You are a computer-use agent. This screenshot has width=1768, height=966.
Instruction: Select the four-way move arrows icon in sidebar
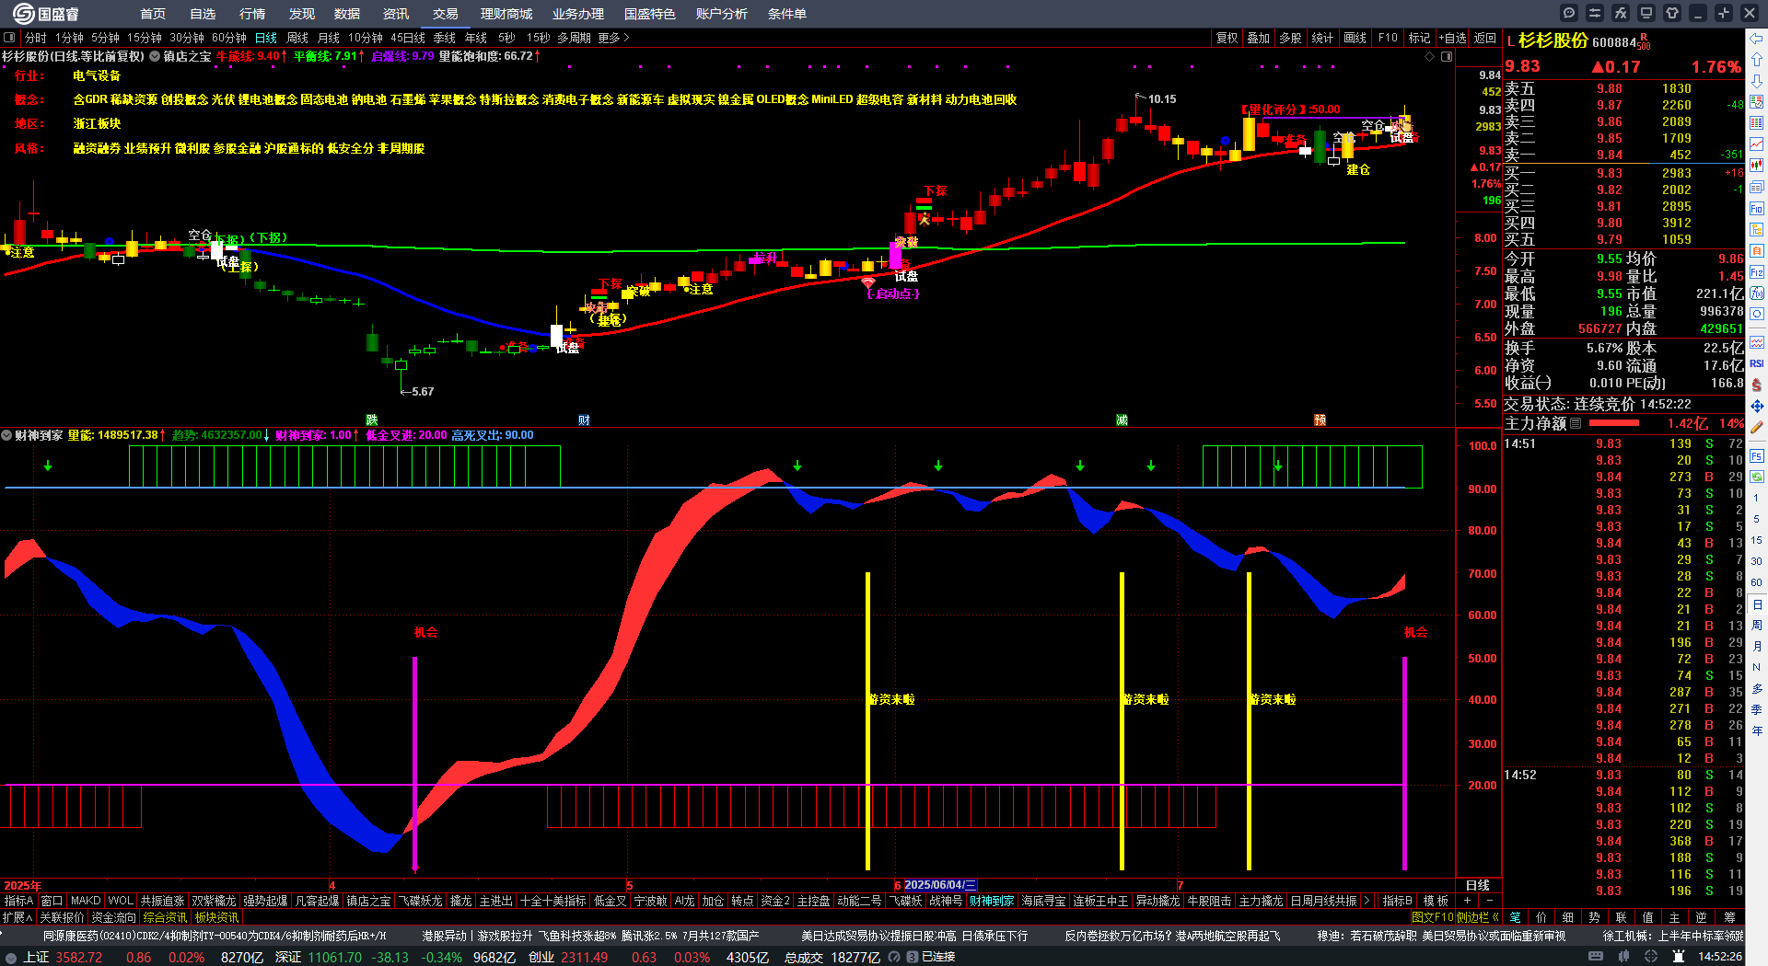(1757, 406)
